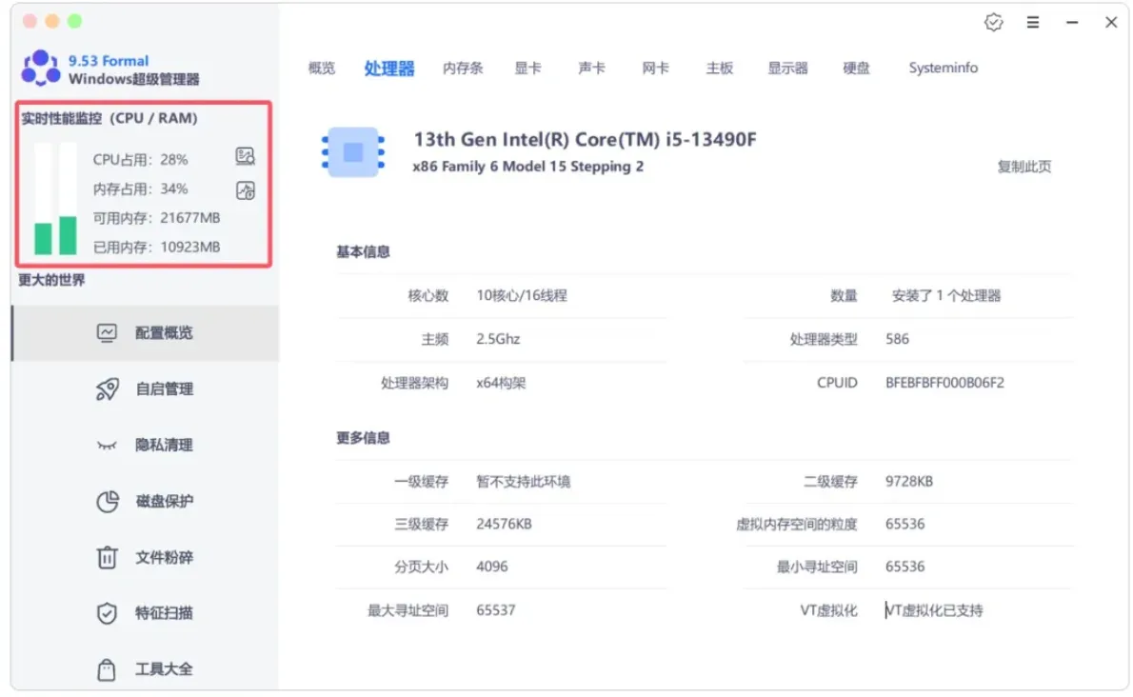Open the Systeminfo tab
The width and height of the screenshot is (1133, 697).
pyautogui.click(x=943, y=69)
